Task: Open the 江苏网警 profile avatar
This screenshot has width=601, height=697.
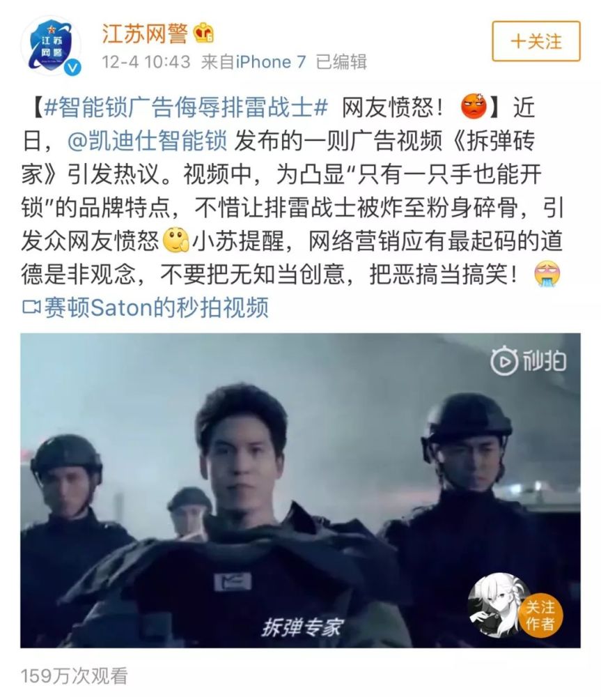Action: click(51, 46)
